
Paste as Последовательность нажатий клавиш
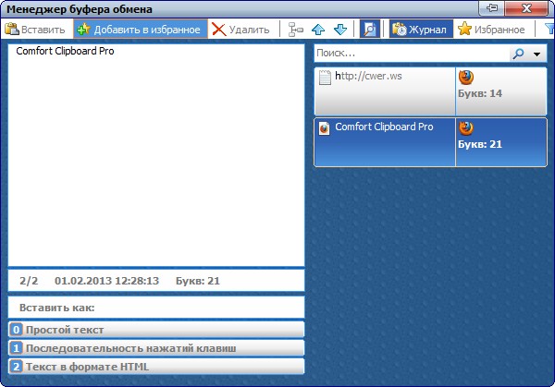coord(156,348)
